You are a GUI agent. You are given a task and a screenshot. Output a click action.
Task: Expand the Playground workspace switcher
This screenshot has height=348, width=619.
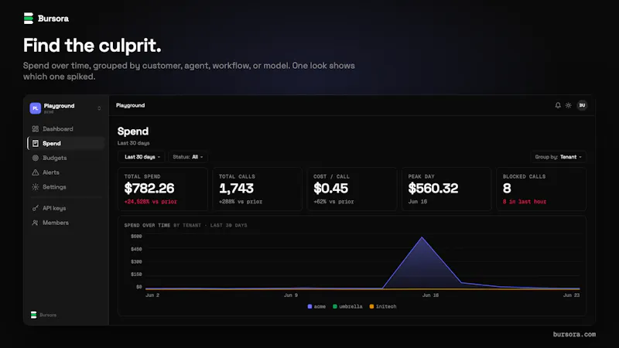point(99,108)
